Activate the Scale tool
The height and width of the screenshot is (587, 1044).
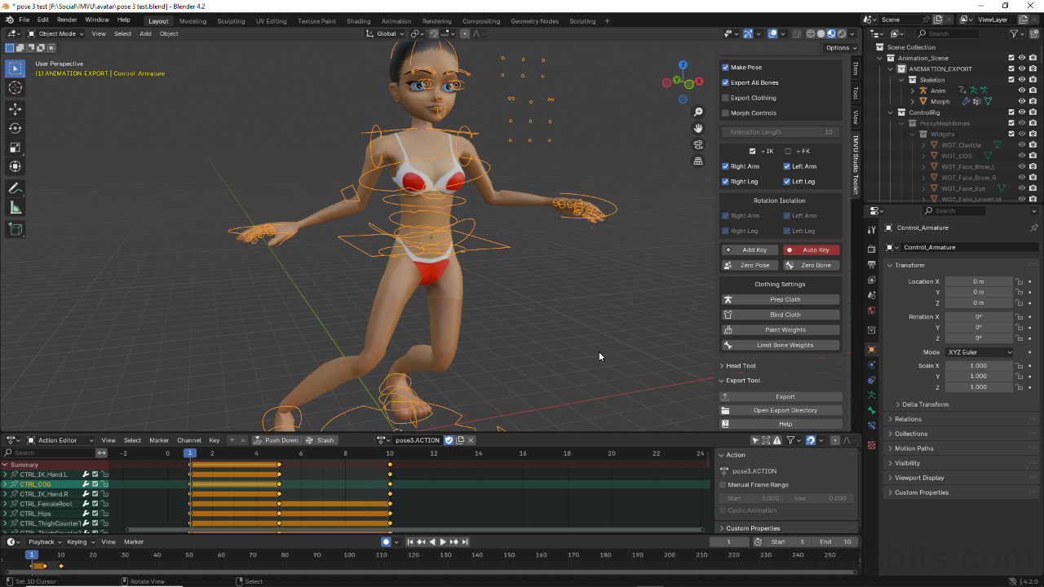coord(15,148)
